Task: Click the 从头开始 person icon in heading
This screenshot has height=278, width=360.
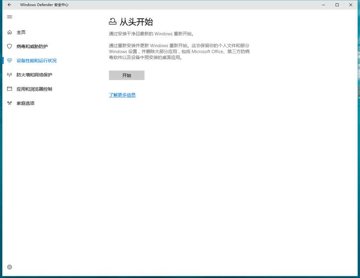Action: 112,22
